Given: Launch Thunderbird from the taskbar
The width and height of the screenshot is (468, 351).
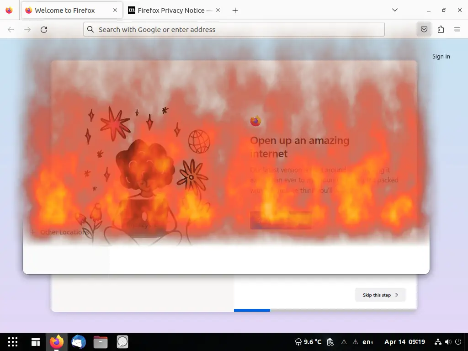Looking at the screenshot, I should [79, 342].
